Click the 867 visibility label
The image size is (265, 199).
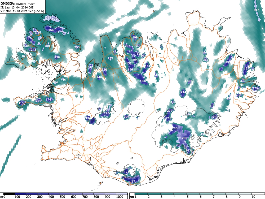point(56,82)
